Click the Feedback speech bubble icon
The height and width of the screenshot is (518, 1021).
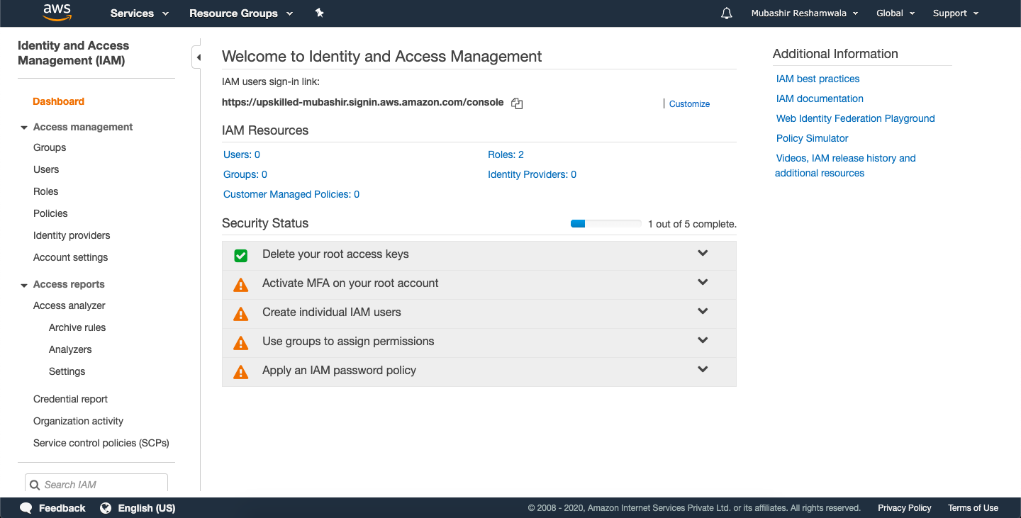(26, 508)
